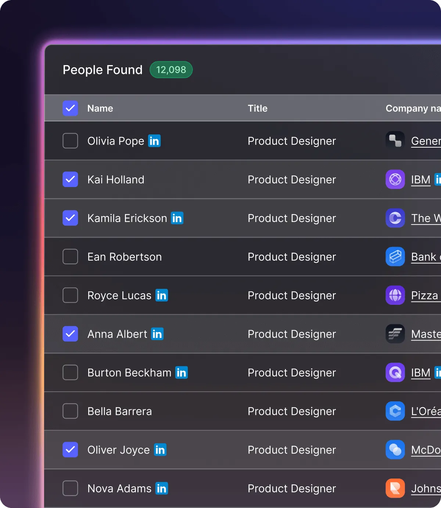The image size is (441, 508).
Task: Open Oliver Joyce's LinkedIn icon
Action: [160, 450]
